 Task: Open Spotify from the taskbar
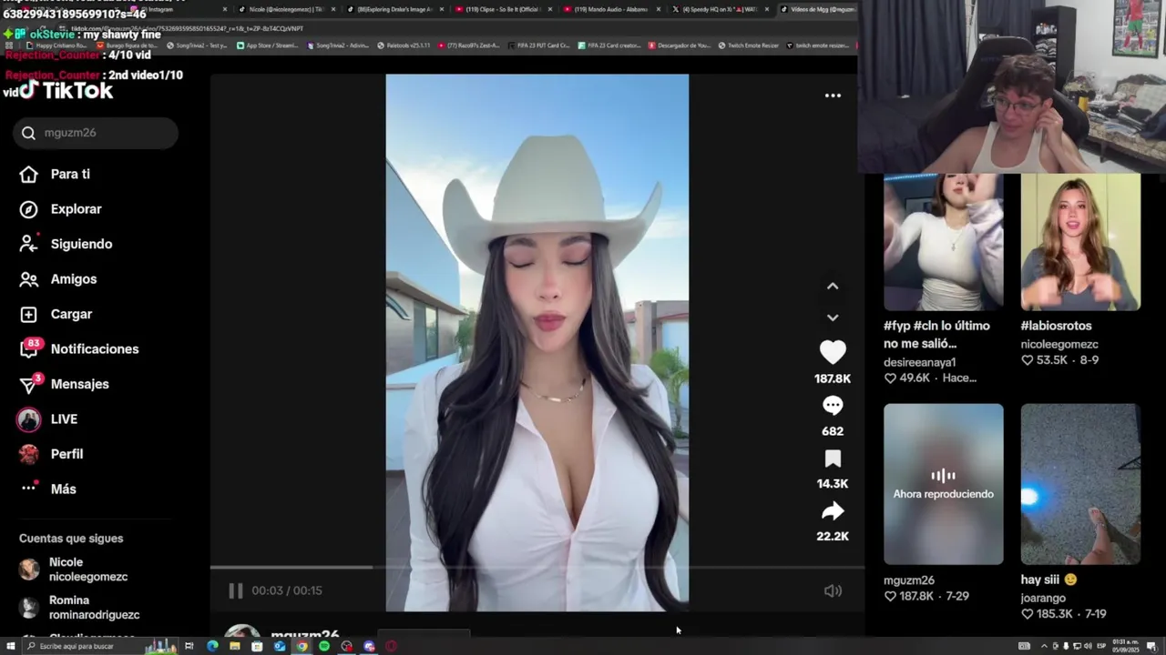(x=324, y=646)
